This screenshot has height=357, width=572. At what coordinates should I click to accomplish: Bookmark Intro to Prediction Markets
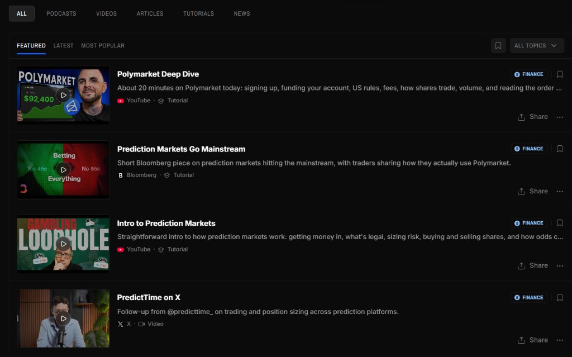point(560,223)
